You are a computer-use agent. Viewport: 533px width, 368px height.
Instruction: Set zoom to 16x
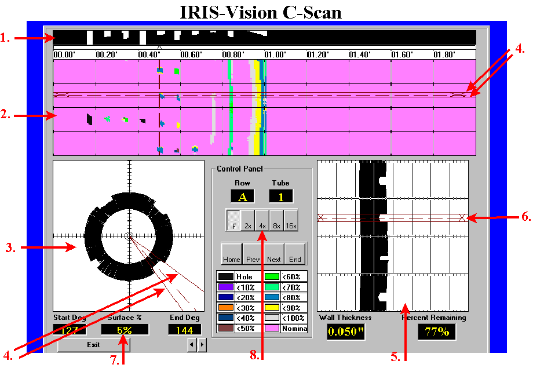click(291, 220)
